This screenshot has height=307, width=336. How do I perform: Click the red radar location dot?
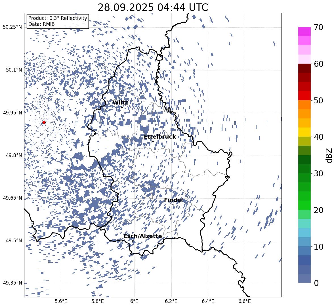(x=44, y=122)
